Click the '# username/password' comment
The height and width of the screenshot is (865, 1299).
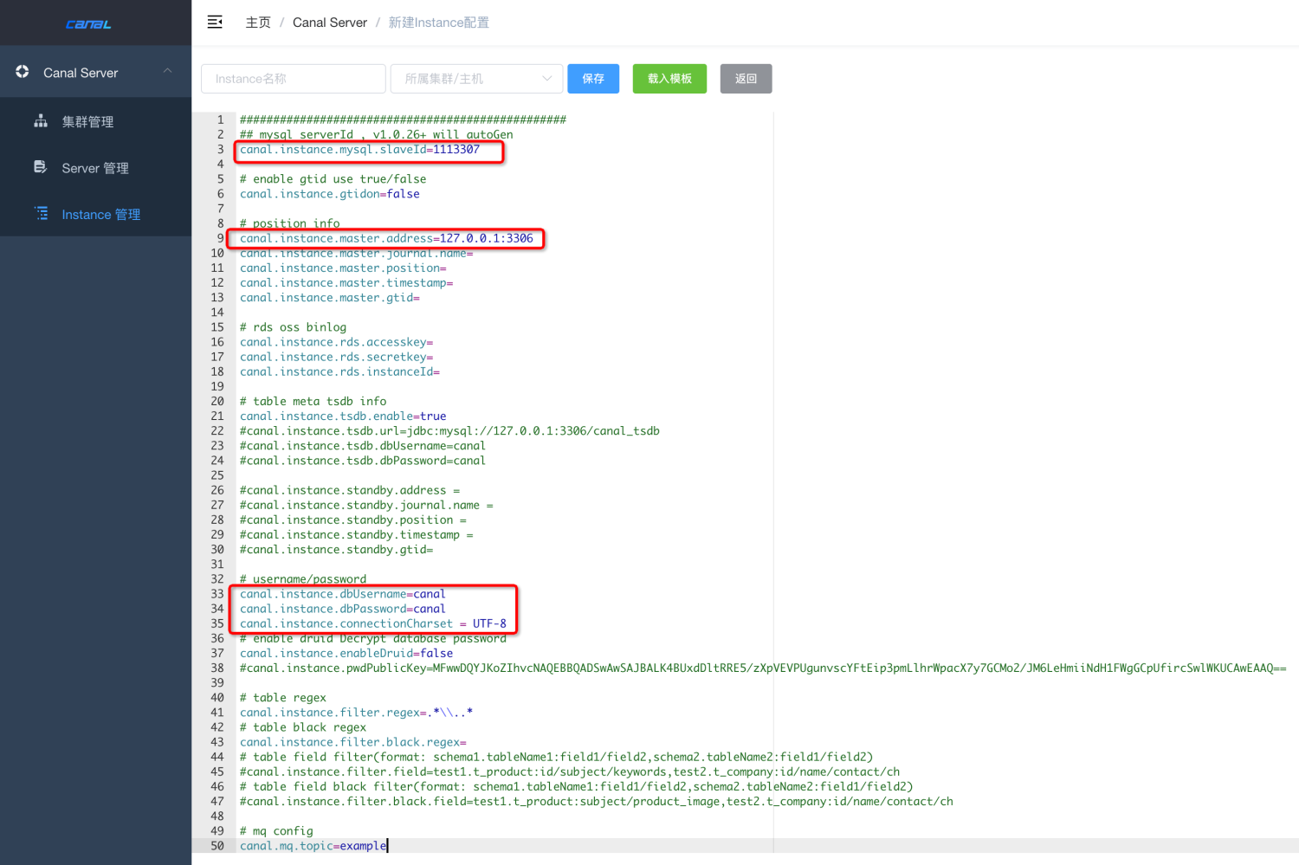tap(303, 579)
